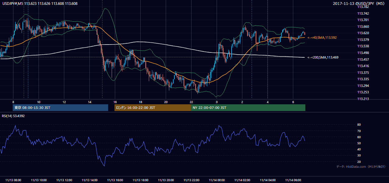Click the 113.742 price axis label
This screenshot has width=389, height=183.
(x=363, y=13)
